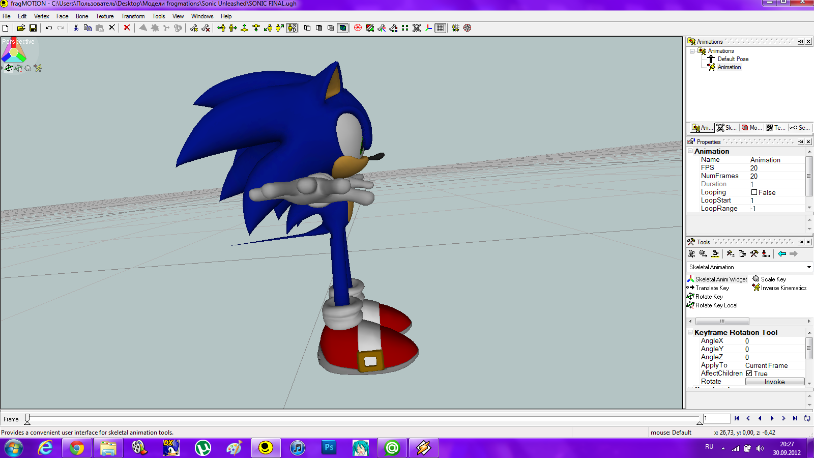The width and height of the screenshot is (814, 458).
Task: Click the axis display icon in toolbar
Action: 429,28
